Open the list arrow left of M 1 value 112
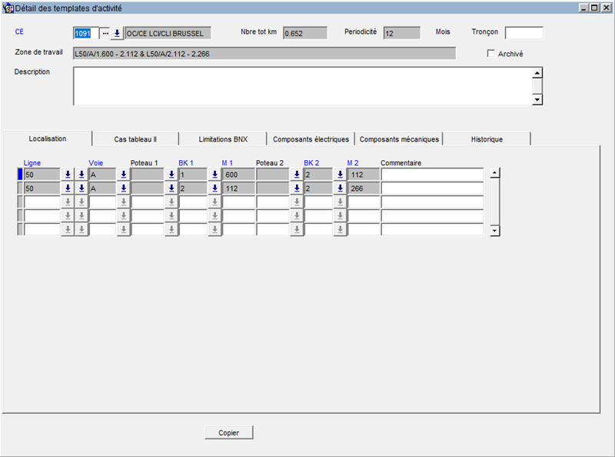 (214, 188)
